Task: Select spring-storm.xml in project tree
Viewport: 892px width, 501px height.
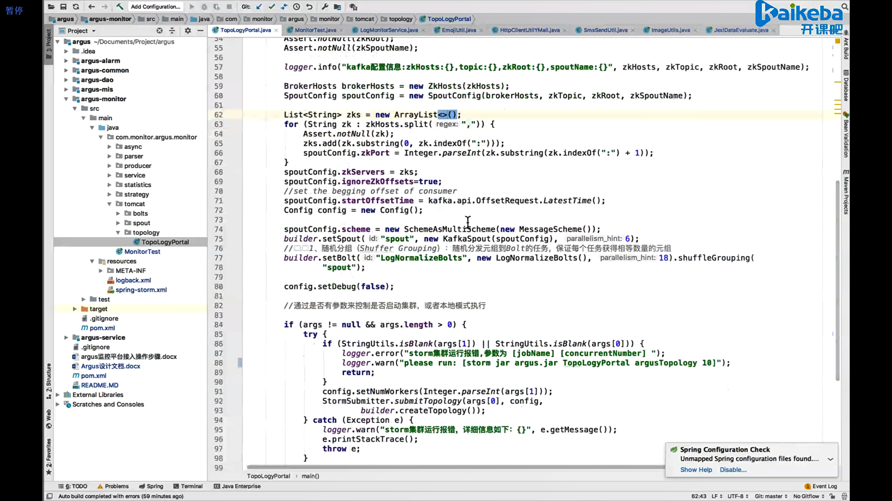Action: [141, 290]
